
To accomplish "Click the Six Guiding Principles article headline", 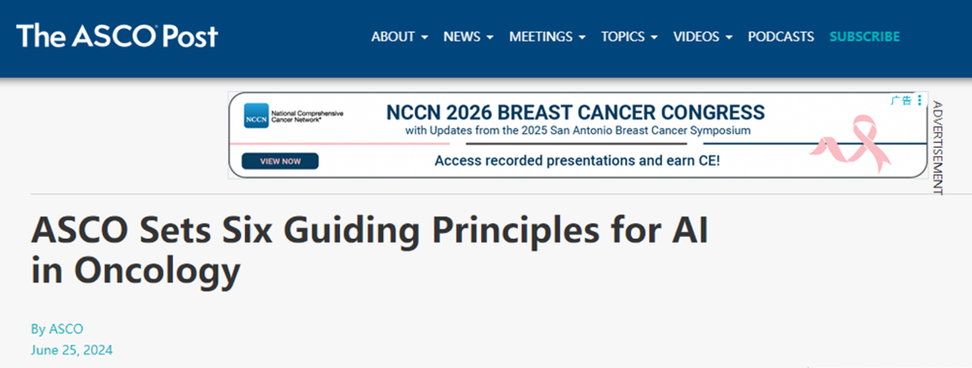I will 369,250.
